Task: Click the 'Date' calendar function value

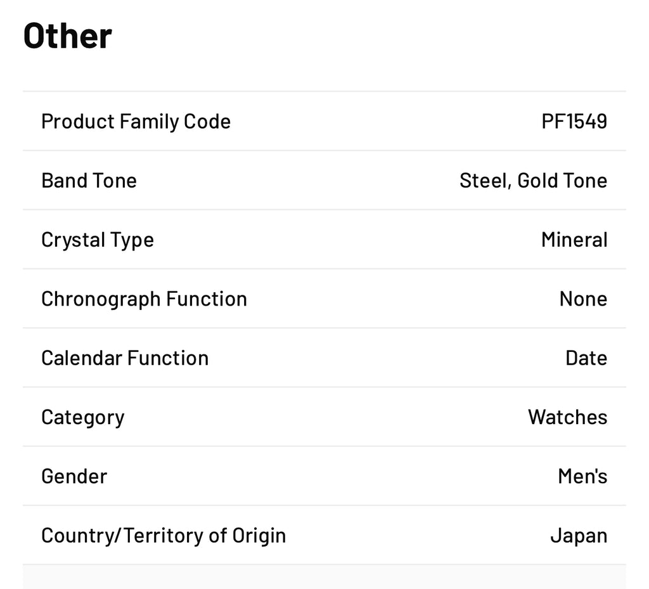Action: [x=586, y=358]
